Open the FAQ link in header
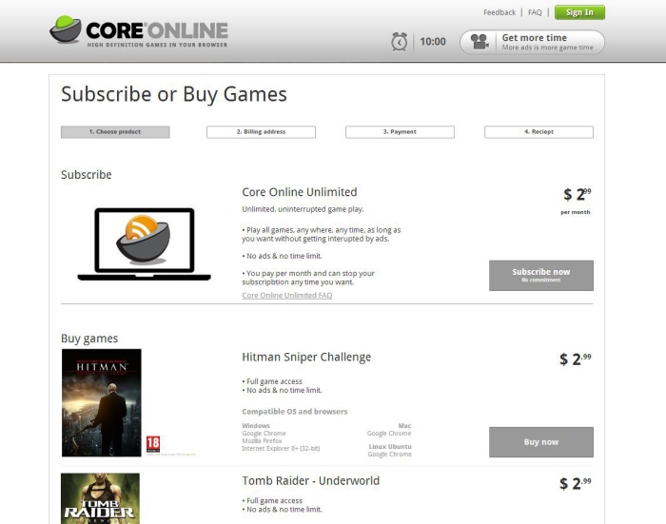666x524 pixels. click(535, 12)
